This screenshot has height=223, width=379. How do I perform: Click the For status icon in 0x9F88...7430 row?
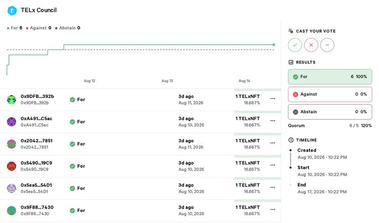pos(72,210)
